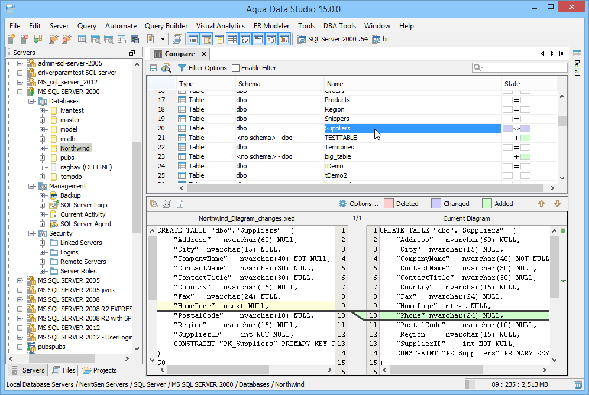Click the register server icon with plus sign
589x395 pixels.
click(11, 39)
